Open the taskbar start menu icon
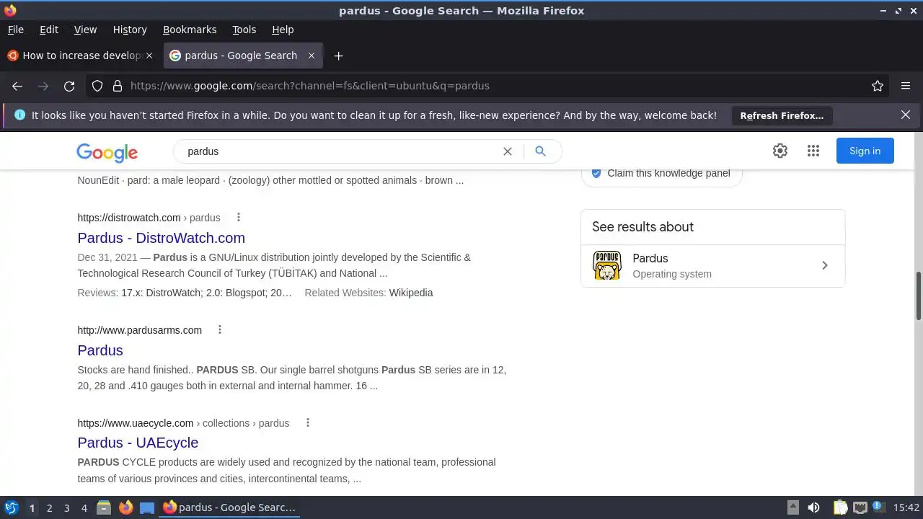Viewport: 923px width, 519px height. click(11, 507)
